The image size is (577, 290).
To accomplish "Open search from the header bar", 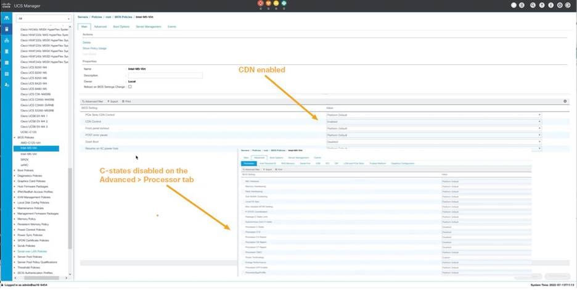I will pyautogui.click(x=533, y=5).
